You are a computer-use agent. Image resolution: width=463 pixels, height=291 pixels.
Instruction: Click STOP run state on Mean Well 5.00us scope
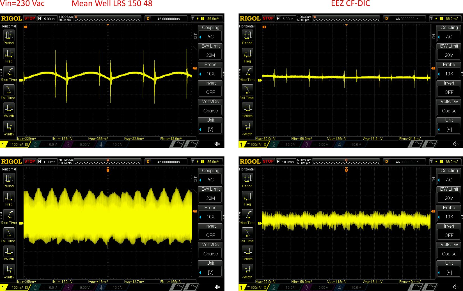(30, 18)
